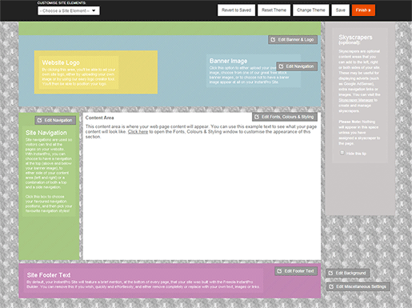Click the Edit Banner & Logo pencil icon

(x=273, y=40)
